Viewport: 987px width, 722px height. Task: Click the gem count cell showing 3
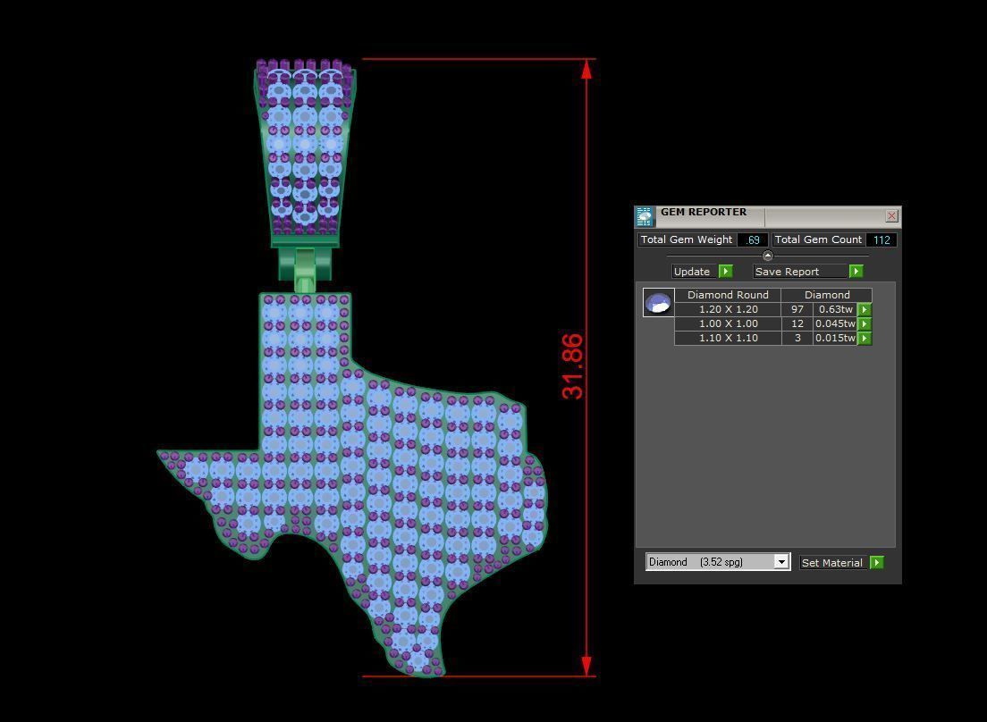pos(797,339)
